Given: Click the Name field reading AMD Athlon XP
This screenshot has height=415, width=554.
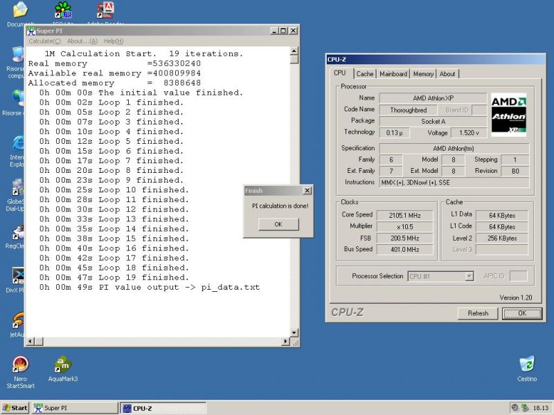Looking at the screenshot, I should (x=434, y=98).
